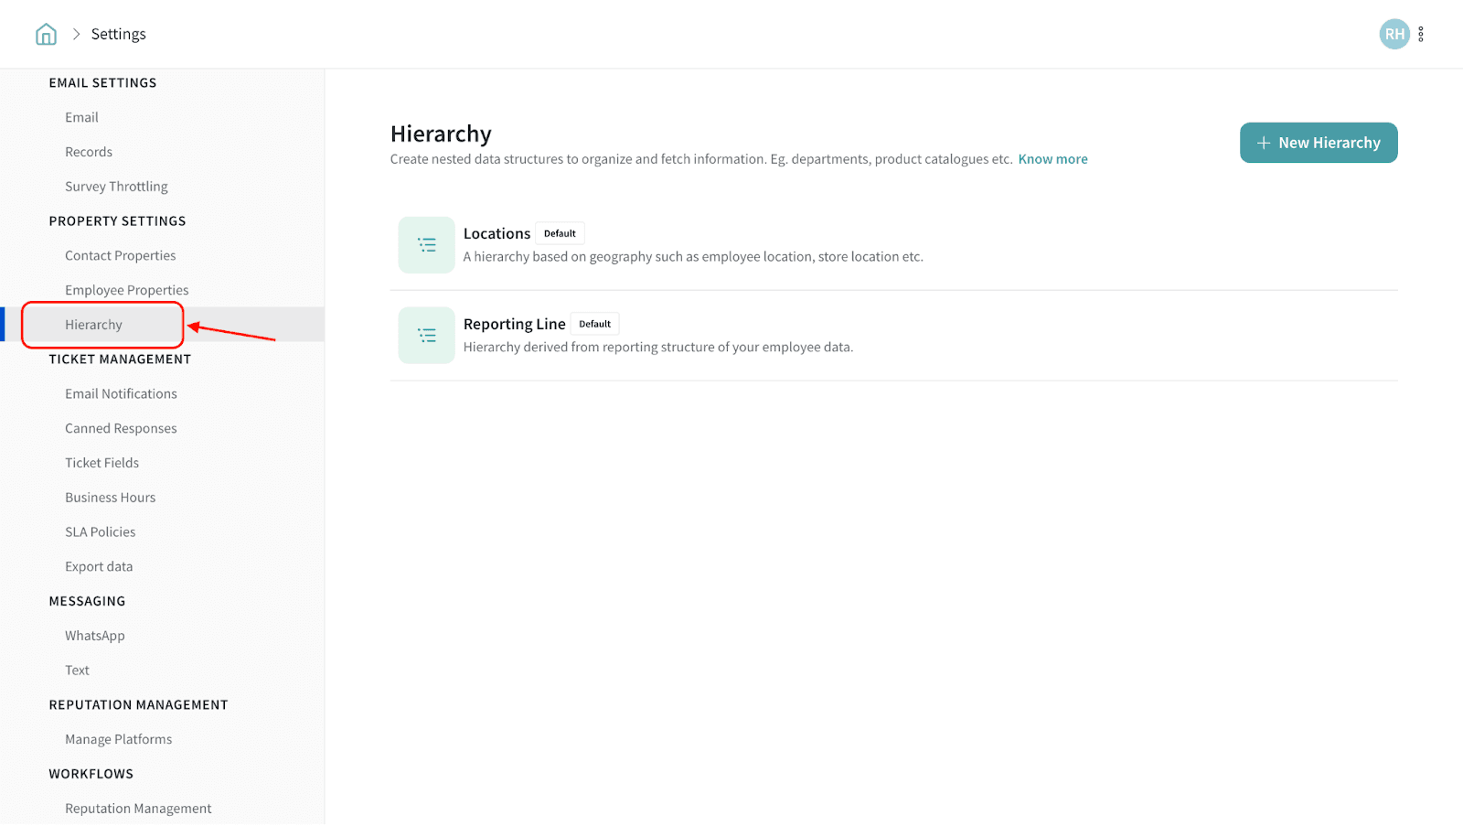Open the three-dot options menu
1463x826 pixels.
(x=1421, y=35)
